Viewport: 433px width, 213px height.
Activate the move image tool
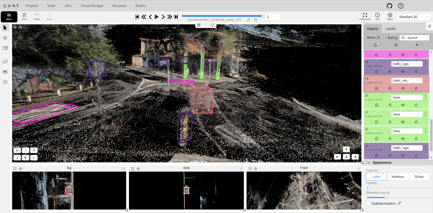click(x=5, y=38)
